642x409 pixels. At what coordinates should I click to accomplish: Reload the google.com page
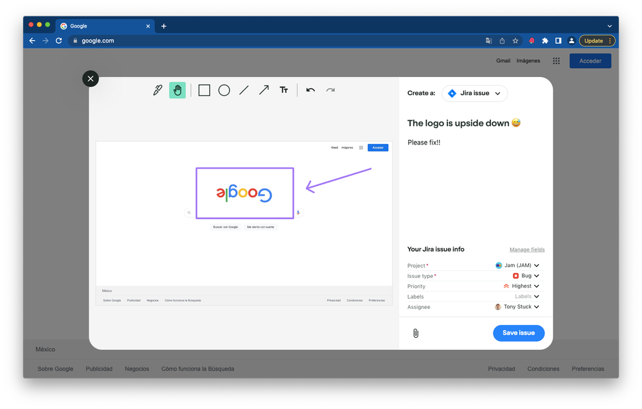(x=58, y=40)
